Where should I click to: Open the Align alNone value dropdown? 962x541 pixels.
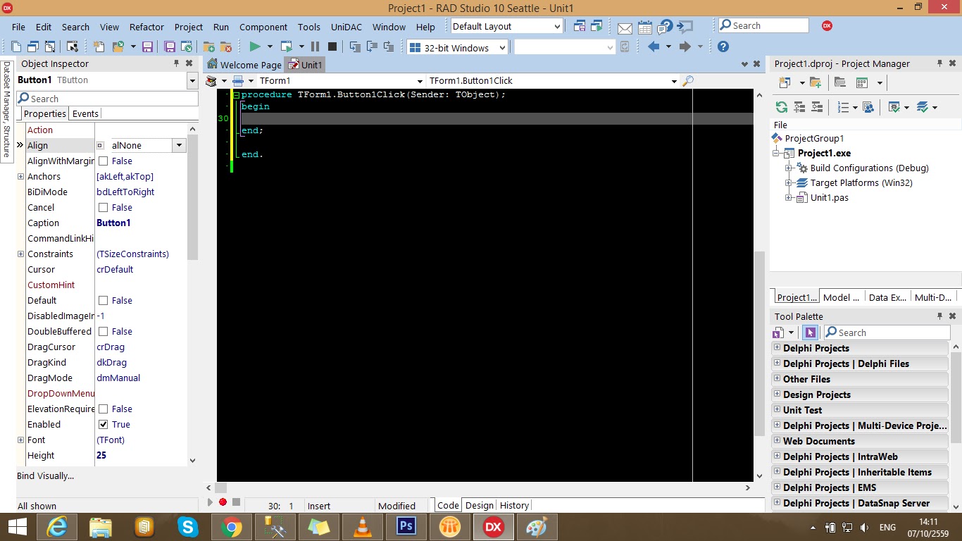pos(179,146)
